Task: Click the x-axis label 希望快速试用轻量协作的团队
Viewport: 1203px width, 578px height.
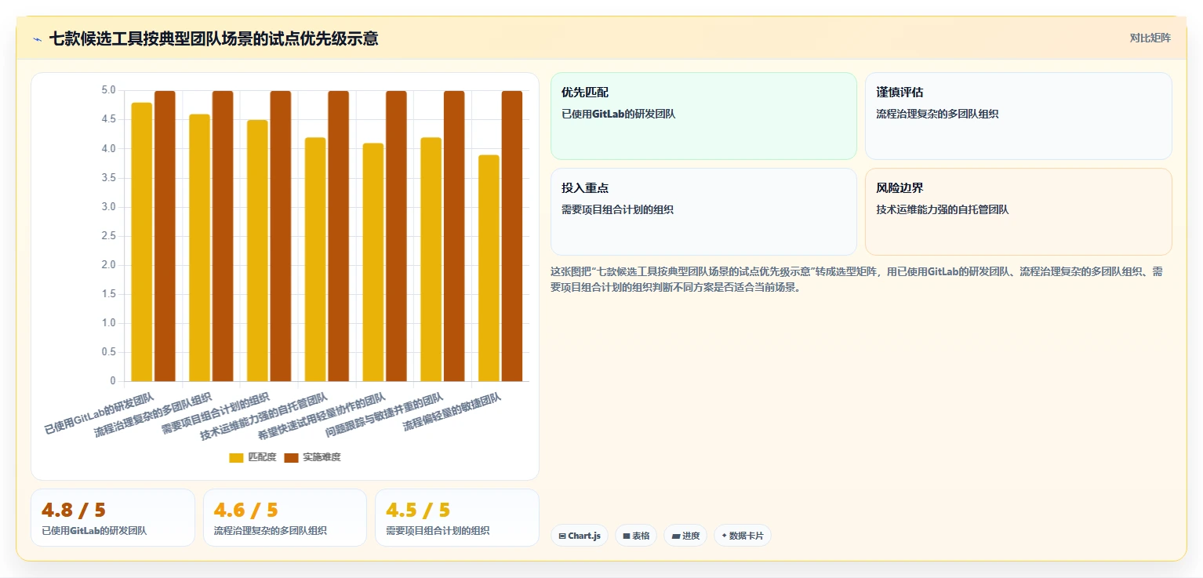Action: coord(322,415)
